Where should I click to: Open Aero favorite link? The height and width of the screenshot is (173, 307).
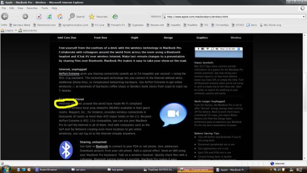[x=252, y=25]
